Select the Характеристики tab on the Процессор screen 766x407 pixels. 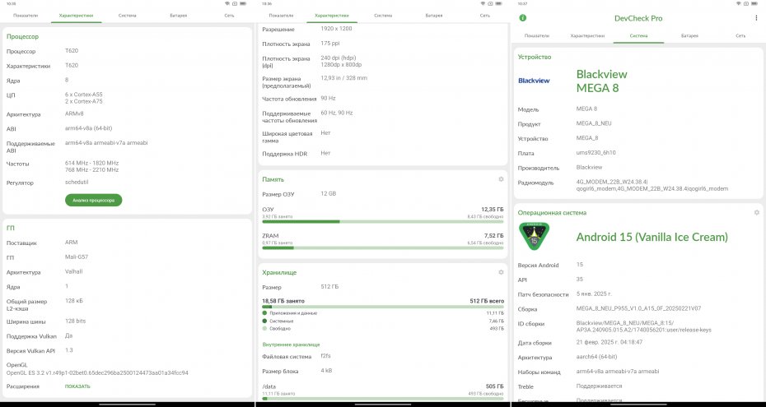click(x=77, y=16)
